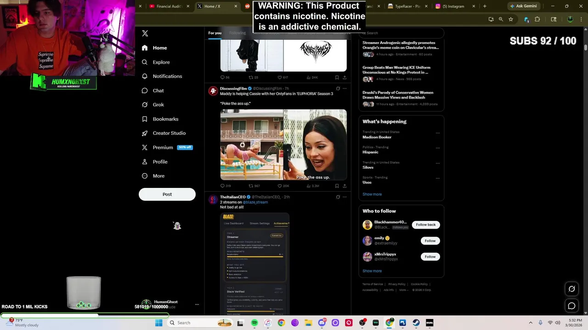Open the Blaze dashboard screenshot image

(x=255, y=264)
